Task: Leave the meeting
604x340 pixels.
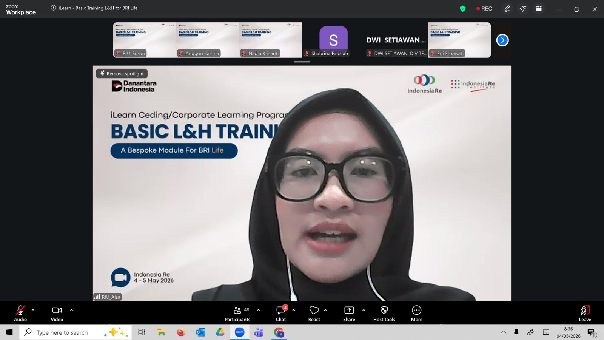Action: 585,314
